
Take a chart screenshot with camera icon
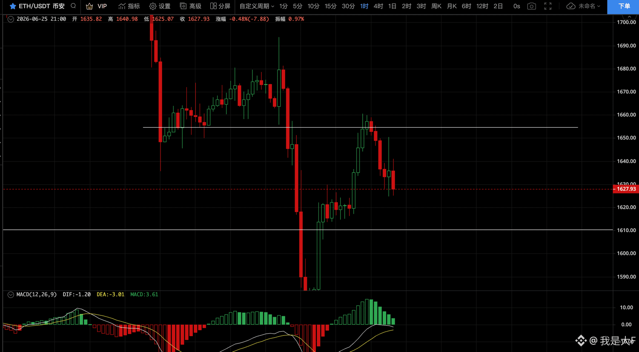pyautogui.click(x=532, y=6)
